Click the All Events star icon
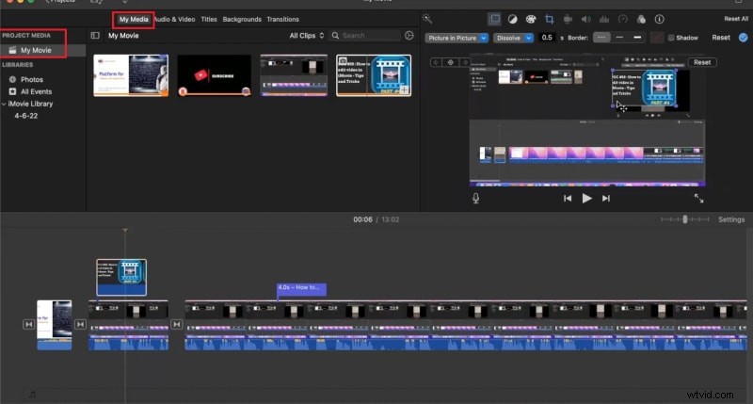 [12, 91]
